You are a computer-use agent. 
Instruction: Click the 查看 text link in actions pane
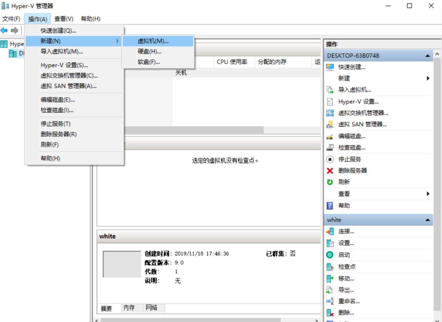[344, 194]
